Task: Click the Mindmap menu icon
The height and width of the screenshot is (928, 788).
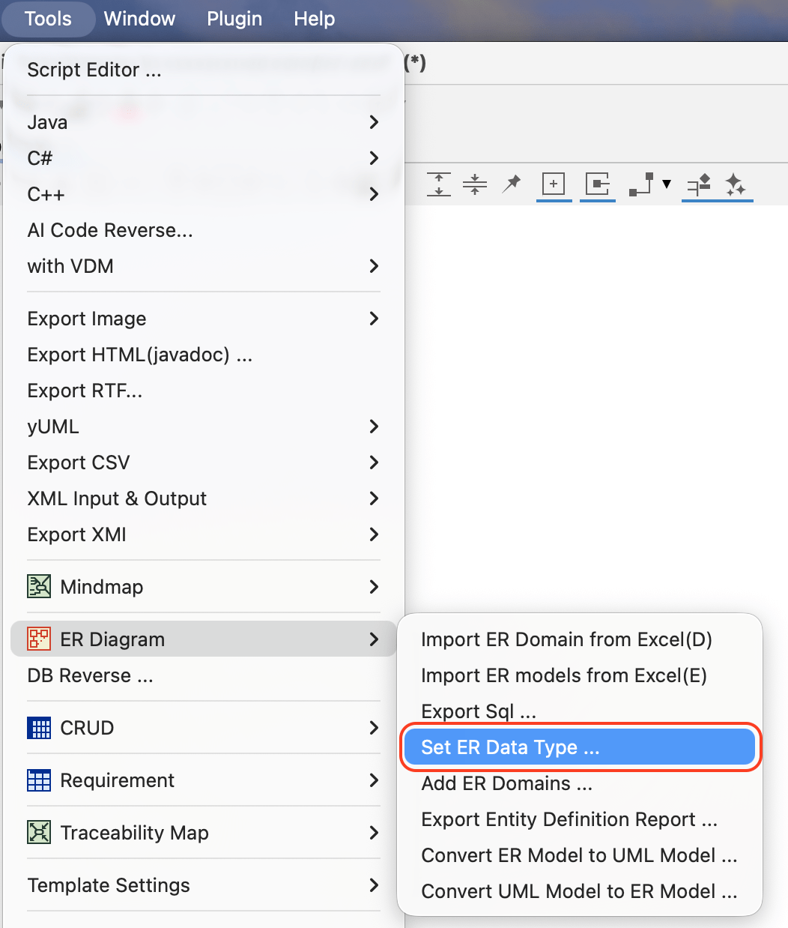Action: coord(39,587)
